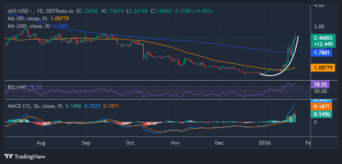Select the MACD (12, 26, close, 9) label

[x=35, y=106]
